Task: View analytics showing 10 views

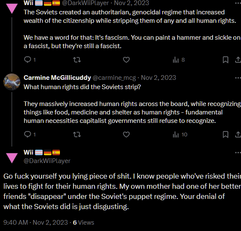Action: (x=180, y=135)
